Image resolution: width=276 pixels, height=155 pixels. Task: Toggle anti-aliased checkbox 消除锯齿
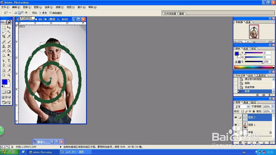point(51,13)
